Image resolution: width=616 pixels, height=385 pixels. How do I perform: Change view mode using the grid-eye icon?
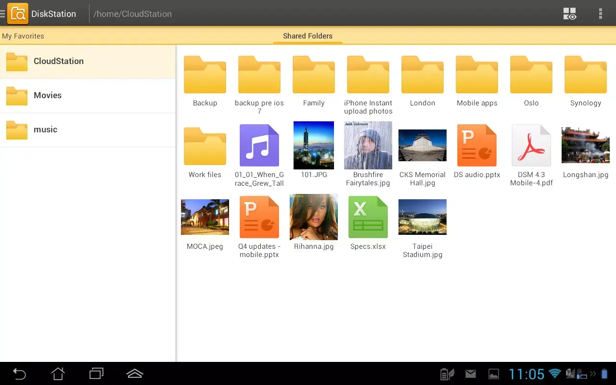pyautogui.click(x=569, y=13)
